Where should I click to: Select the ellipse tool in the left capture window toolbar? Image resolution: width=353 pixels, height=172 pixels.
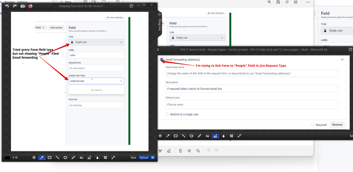[65, 158]
